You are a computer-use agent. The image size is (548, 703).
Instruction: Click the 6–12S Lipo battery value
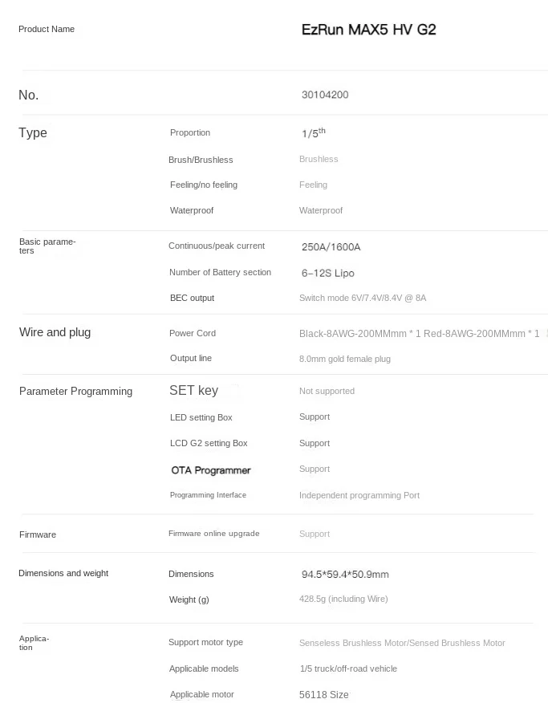pos(327,273)
